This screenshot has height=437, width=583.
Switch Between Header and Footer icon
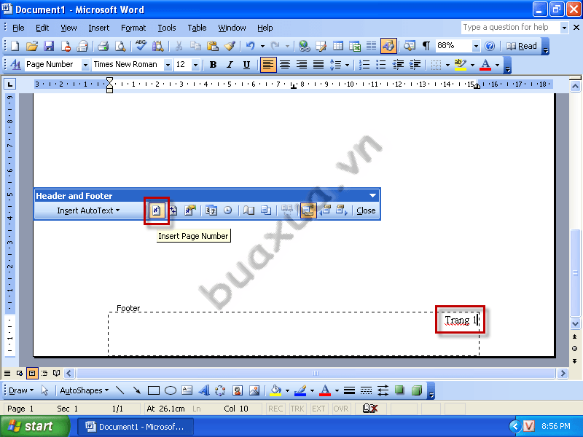click(308, 210)
